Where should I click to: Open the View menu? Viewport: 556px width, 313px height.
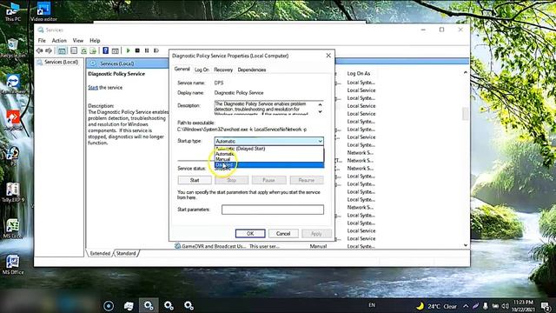tap(77, 41)
